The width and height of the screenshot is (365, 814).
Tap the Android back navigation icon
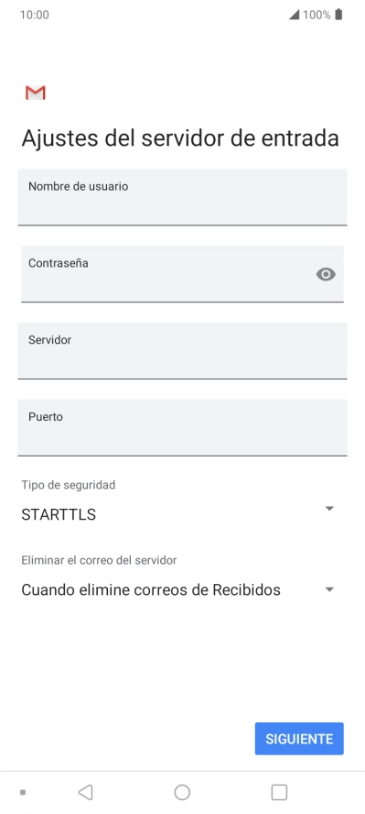click(x=85, y=792)
